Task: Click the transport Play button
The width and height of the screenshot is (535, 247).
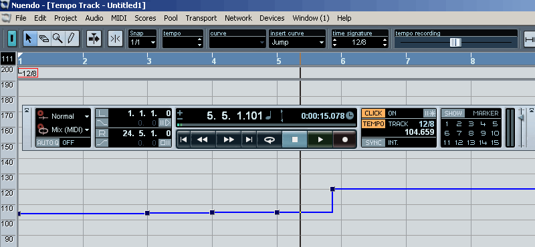Action: (x=320, y=140)
